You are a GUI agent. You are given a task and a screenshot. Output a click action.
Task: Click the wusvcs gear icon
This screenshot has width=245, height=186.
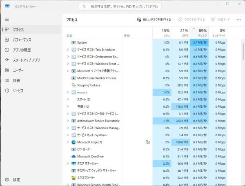(73, 92)
